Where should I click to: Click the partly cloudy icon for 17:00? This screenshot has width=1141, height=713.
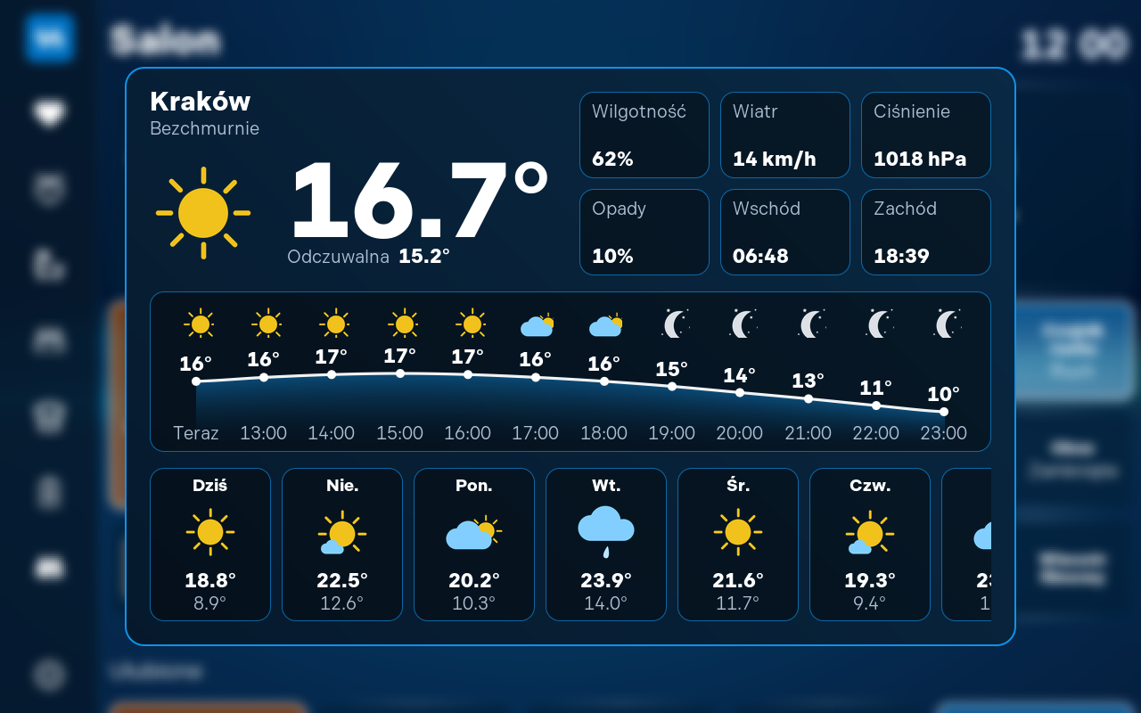click(537, 325)
